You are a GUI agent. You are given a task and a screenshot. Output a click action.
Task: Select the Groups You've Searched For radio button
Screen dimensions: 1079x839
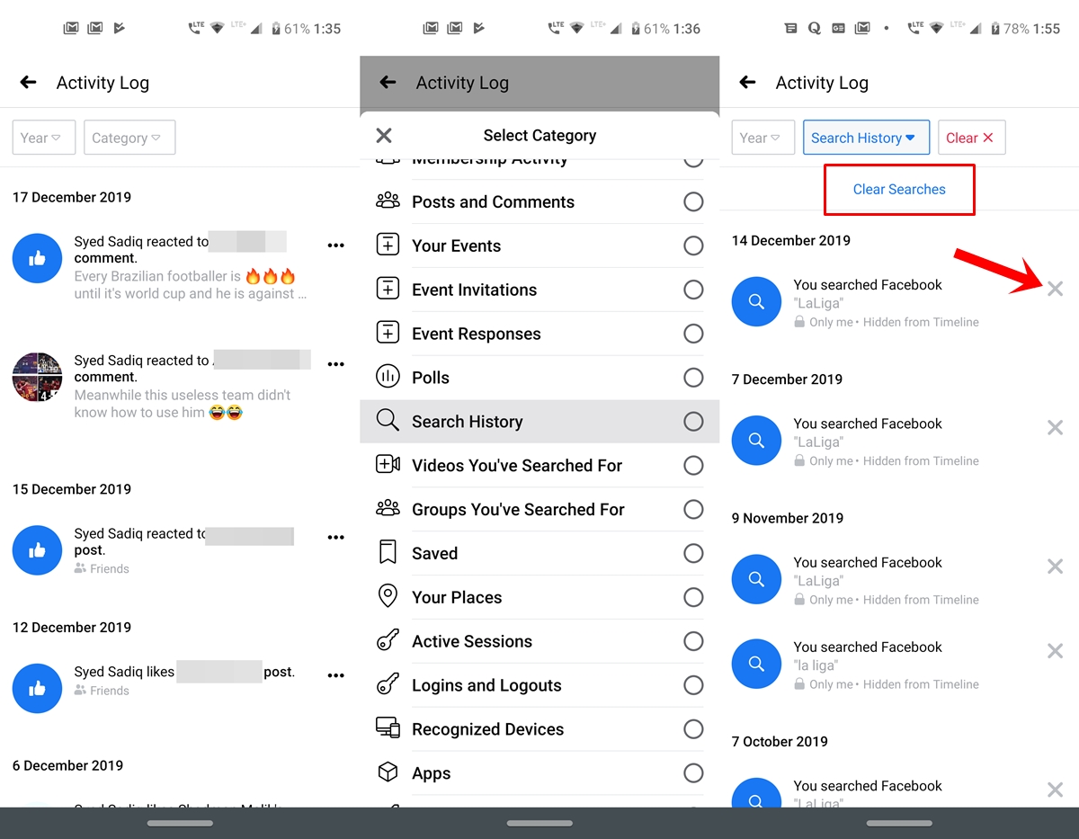[693, 509]
